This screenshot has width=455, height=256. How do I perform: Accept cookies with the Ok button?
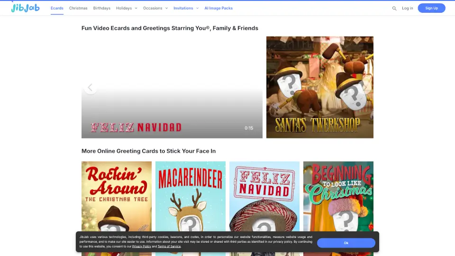pyautogui.click(x=346, y=243)
